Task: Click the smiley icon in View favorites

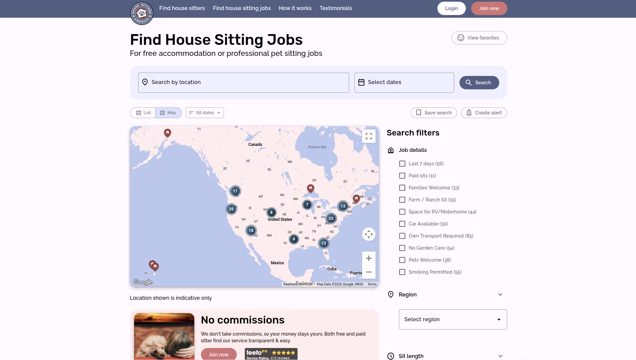Action: click(x=461, y=38)
